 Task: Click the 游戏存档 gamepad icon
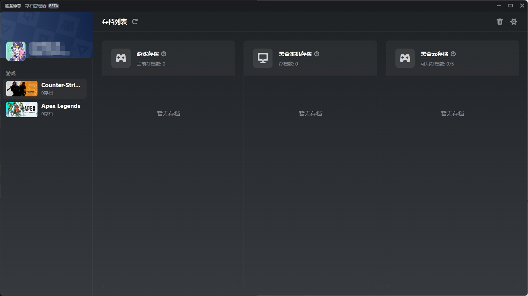(x=121, y=58)
